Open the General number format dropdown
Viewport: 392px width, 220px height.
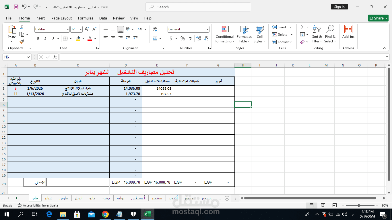click(207, 29)
